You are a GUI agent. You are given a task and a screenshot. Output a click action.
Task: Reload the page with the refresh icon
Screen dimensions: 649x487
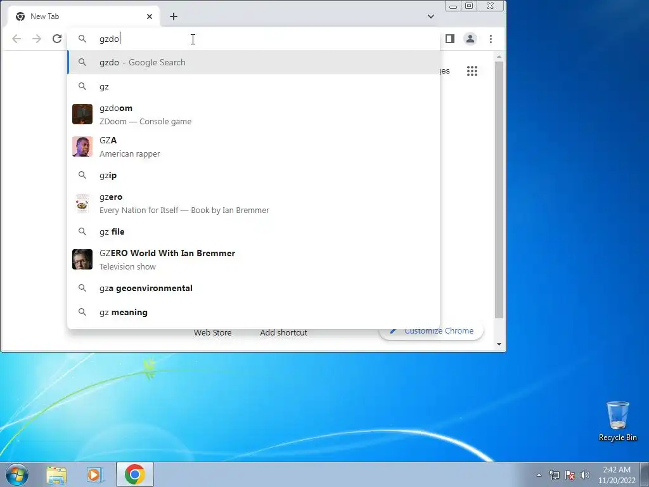pyautogui.click(x=57, y=39)
